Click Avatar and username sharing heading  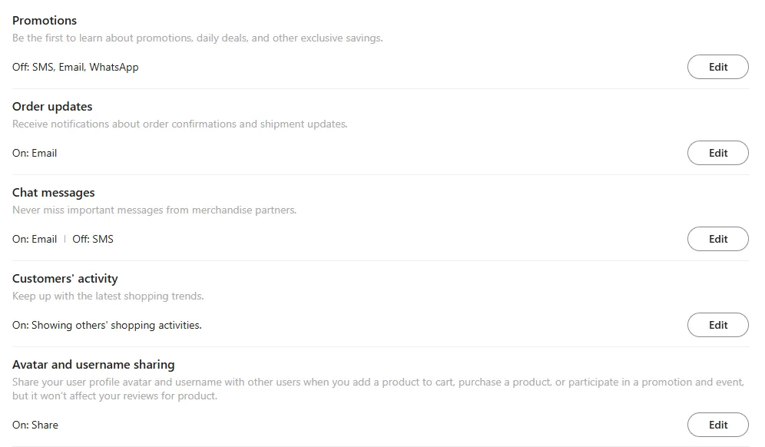click(94, 365)
